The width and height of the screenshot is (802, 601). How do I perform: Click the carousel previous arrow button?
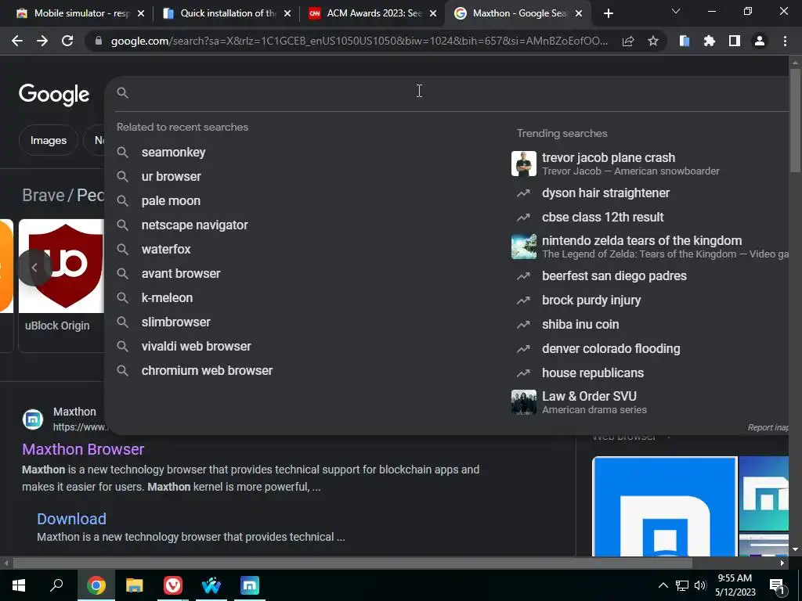coord(34,268)
